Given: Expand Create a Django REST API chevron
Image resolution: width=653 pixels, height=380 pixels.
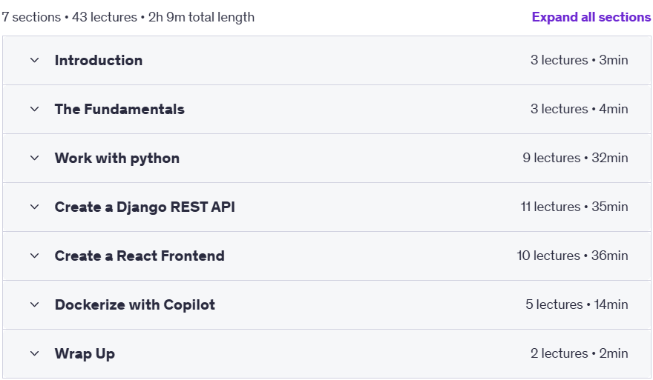Looking at the screenshot, I should (x=35, y=207).
